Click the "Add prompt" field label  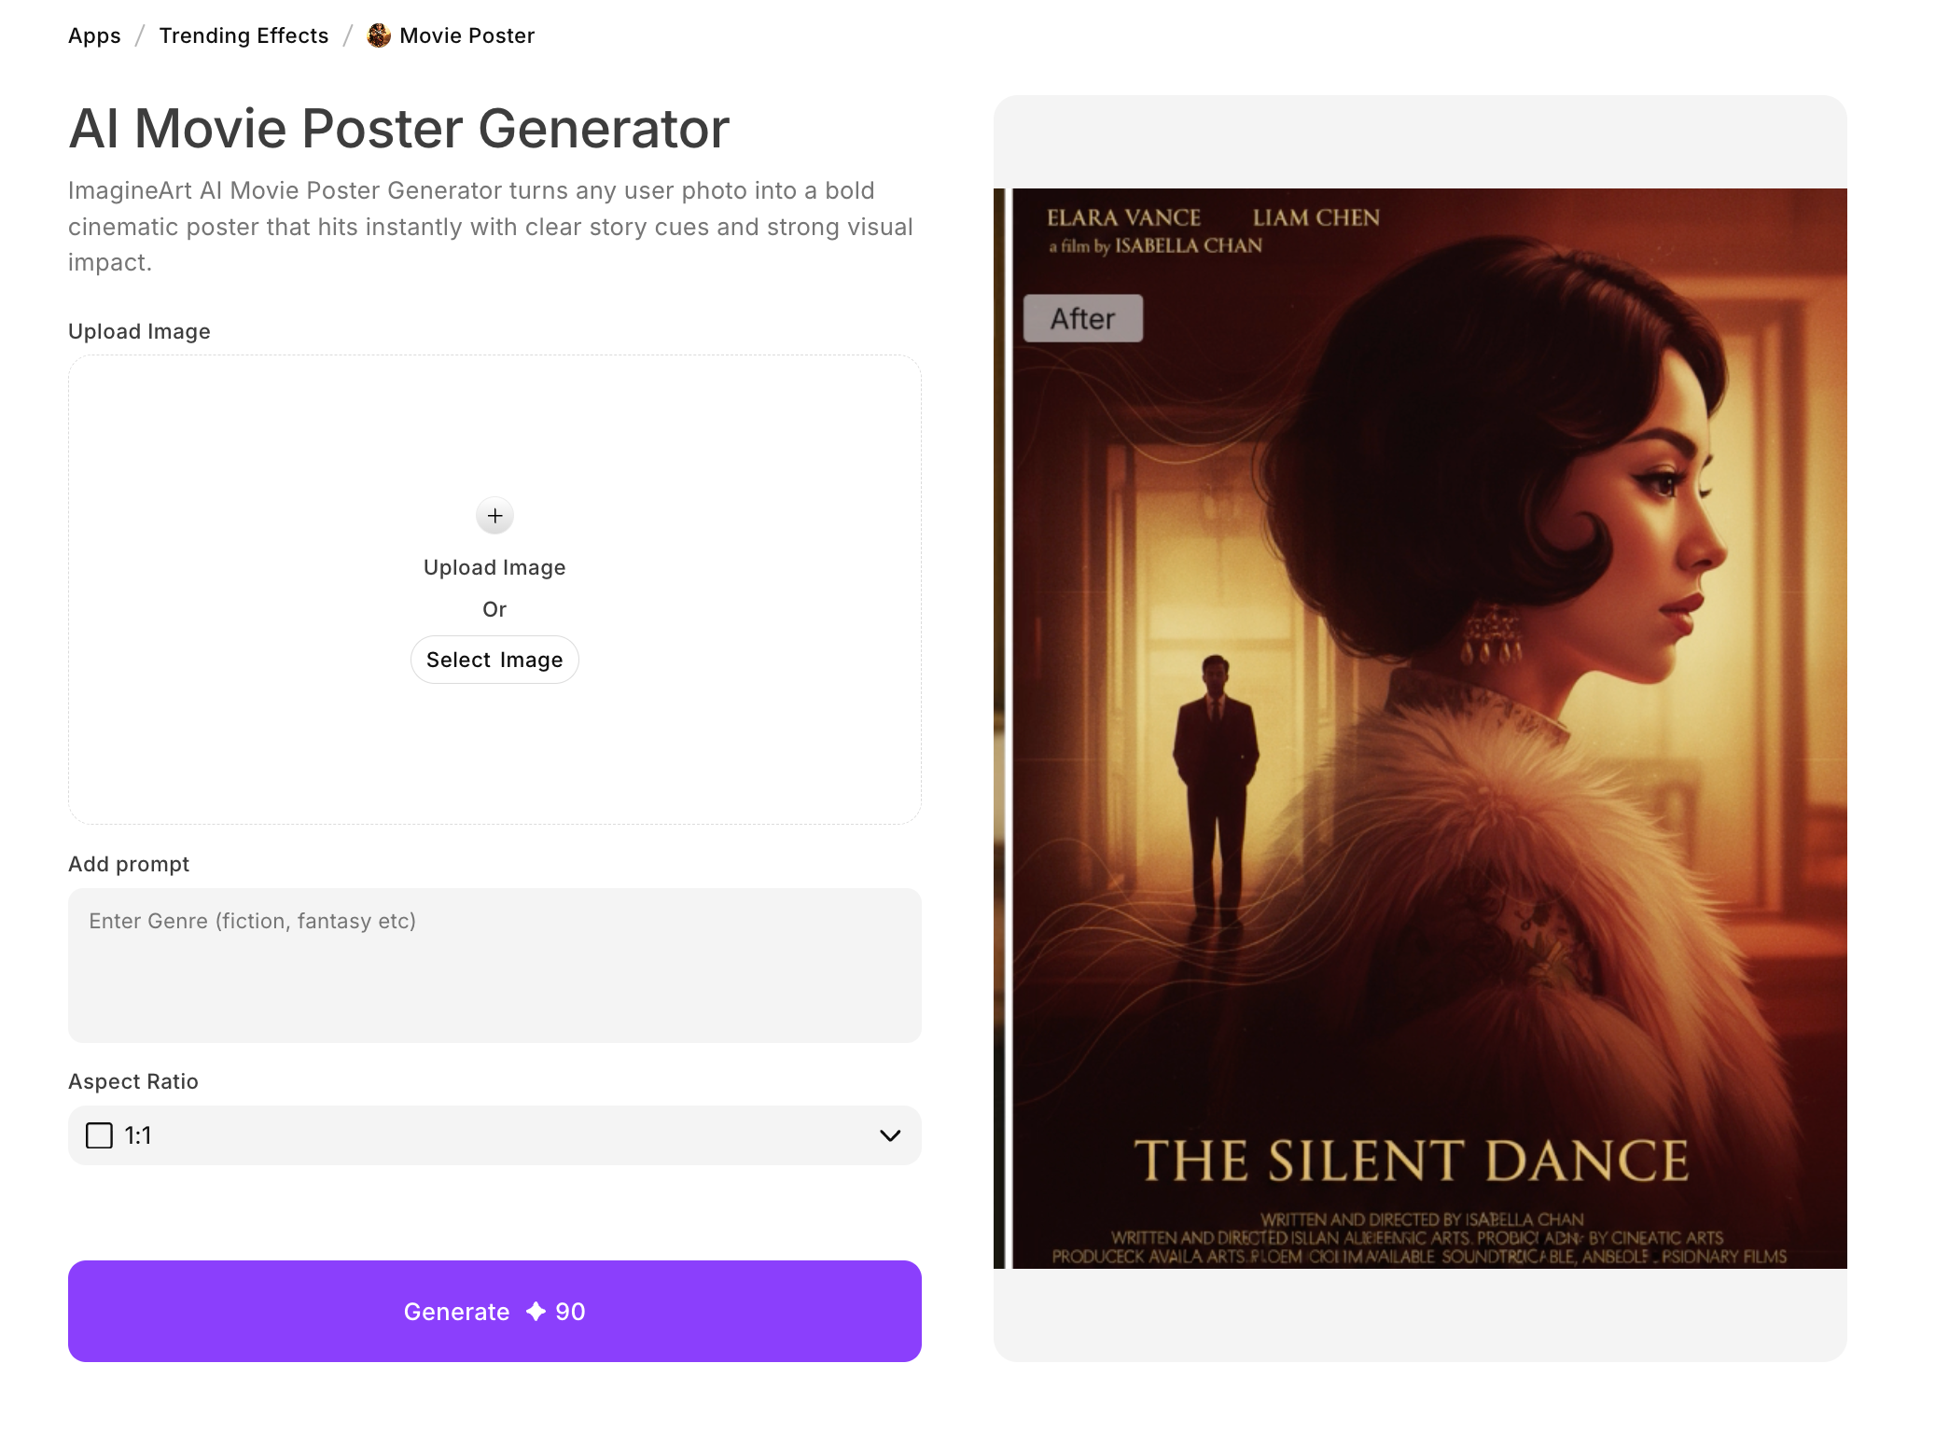pyautogui.click(x=129, y=864)
